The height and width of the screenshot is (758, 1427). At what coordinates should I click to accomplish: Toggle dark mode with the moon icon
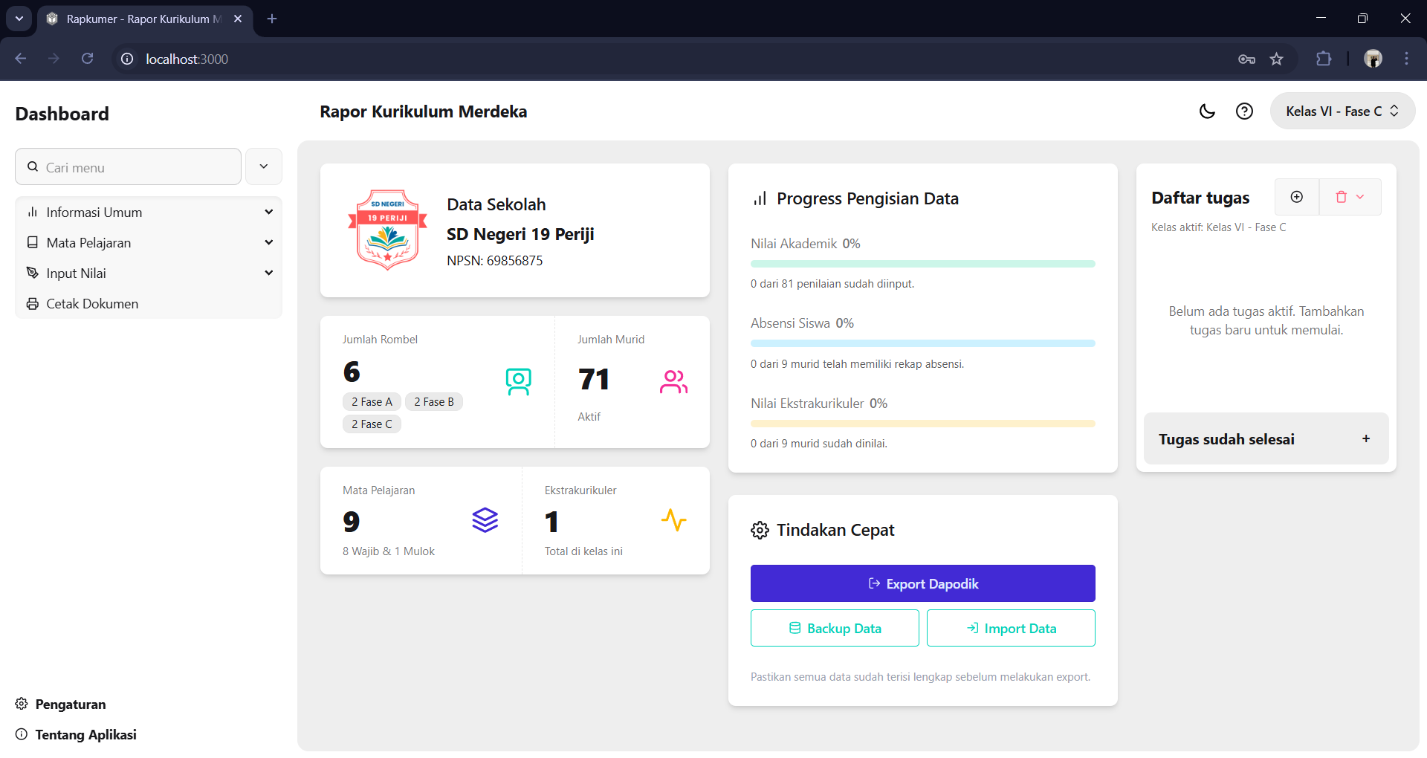pos(1207,111)
